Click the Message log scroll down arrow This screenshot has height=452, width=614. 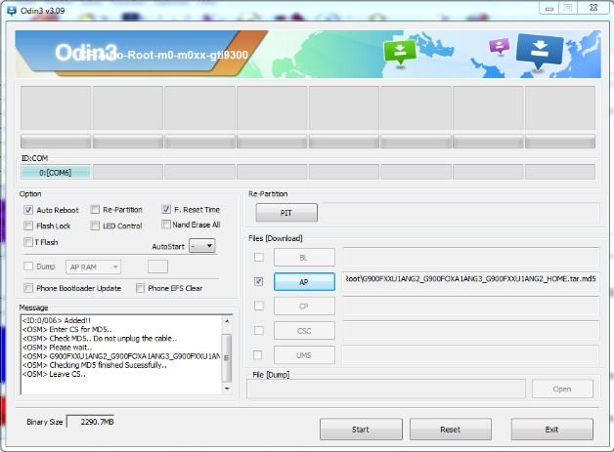[x=227, y=389]
